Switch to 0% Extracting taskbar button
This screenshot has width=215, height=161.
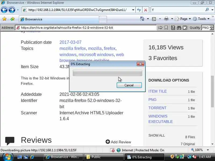[144, 157]
